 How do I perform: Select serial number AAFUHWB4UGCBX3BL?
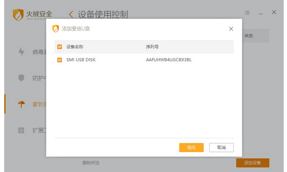(169, 60)
